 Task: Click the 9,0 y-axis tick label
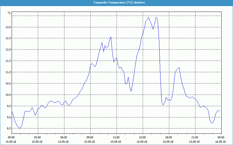(8, 117)
